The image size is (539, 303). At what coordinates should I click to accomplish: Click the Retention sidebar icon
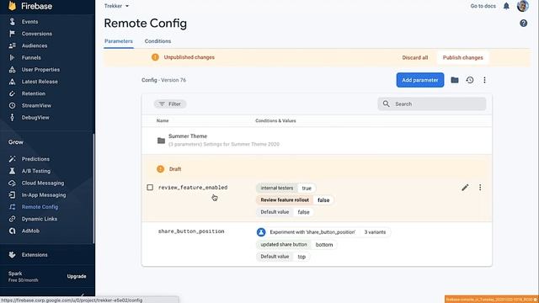click(x=12, y=93)
